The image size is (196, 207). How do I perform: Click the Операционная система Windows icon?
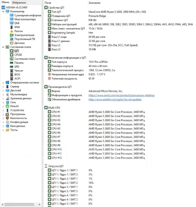pyautogui.click(x=7, y=82)
